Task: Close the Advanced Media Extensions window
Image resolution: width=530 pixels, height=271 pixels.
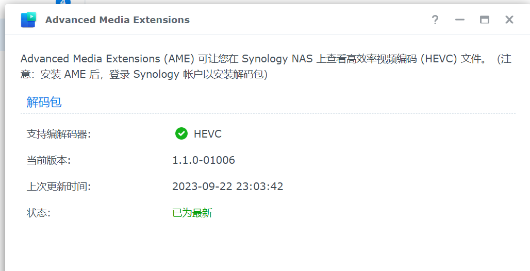Action: (509, 20)
